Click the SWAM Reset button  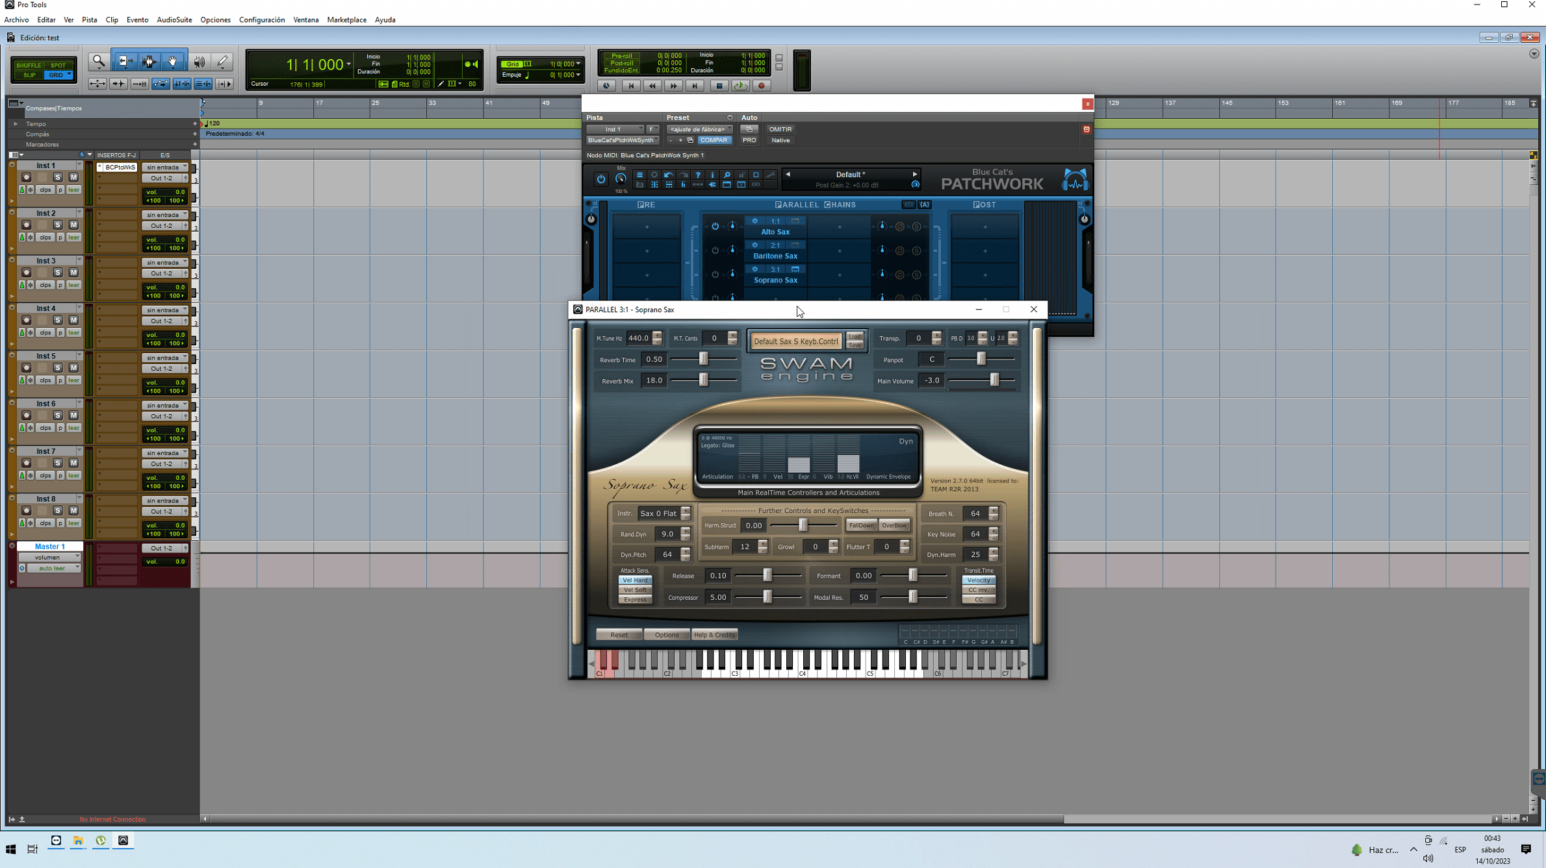619,635
